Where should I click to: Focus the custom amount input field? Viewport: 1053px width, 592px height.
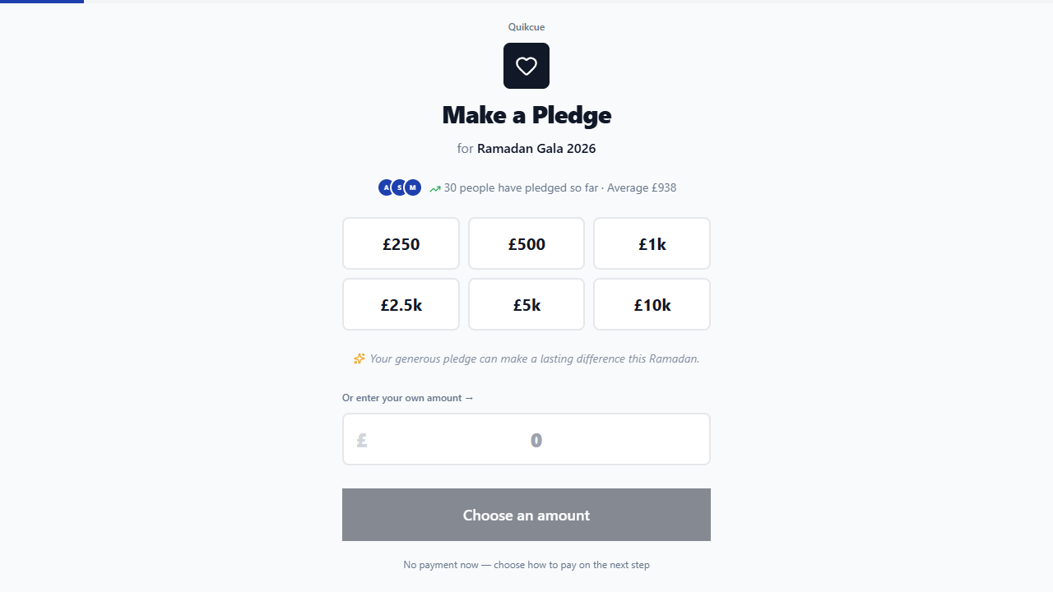536,440
